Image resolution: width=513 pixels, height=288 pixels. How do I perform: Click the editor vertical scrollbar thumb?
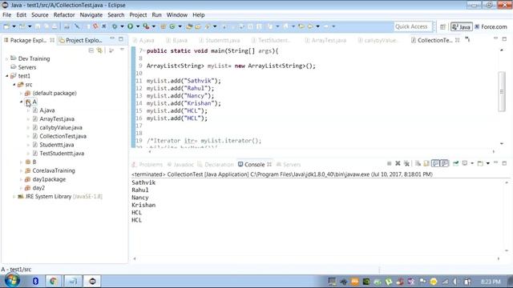pos(502,92)
